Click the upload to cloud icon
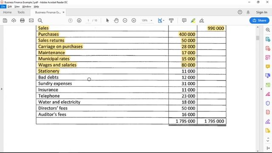 click(14, 20)
